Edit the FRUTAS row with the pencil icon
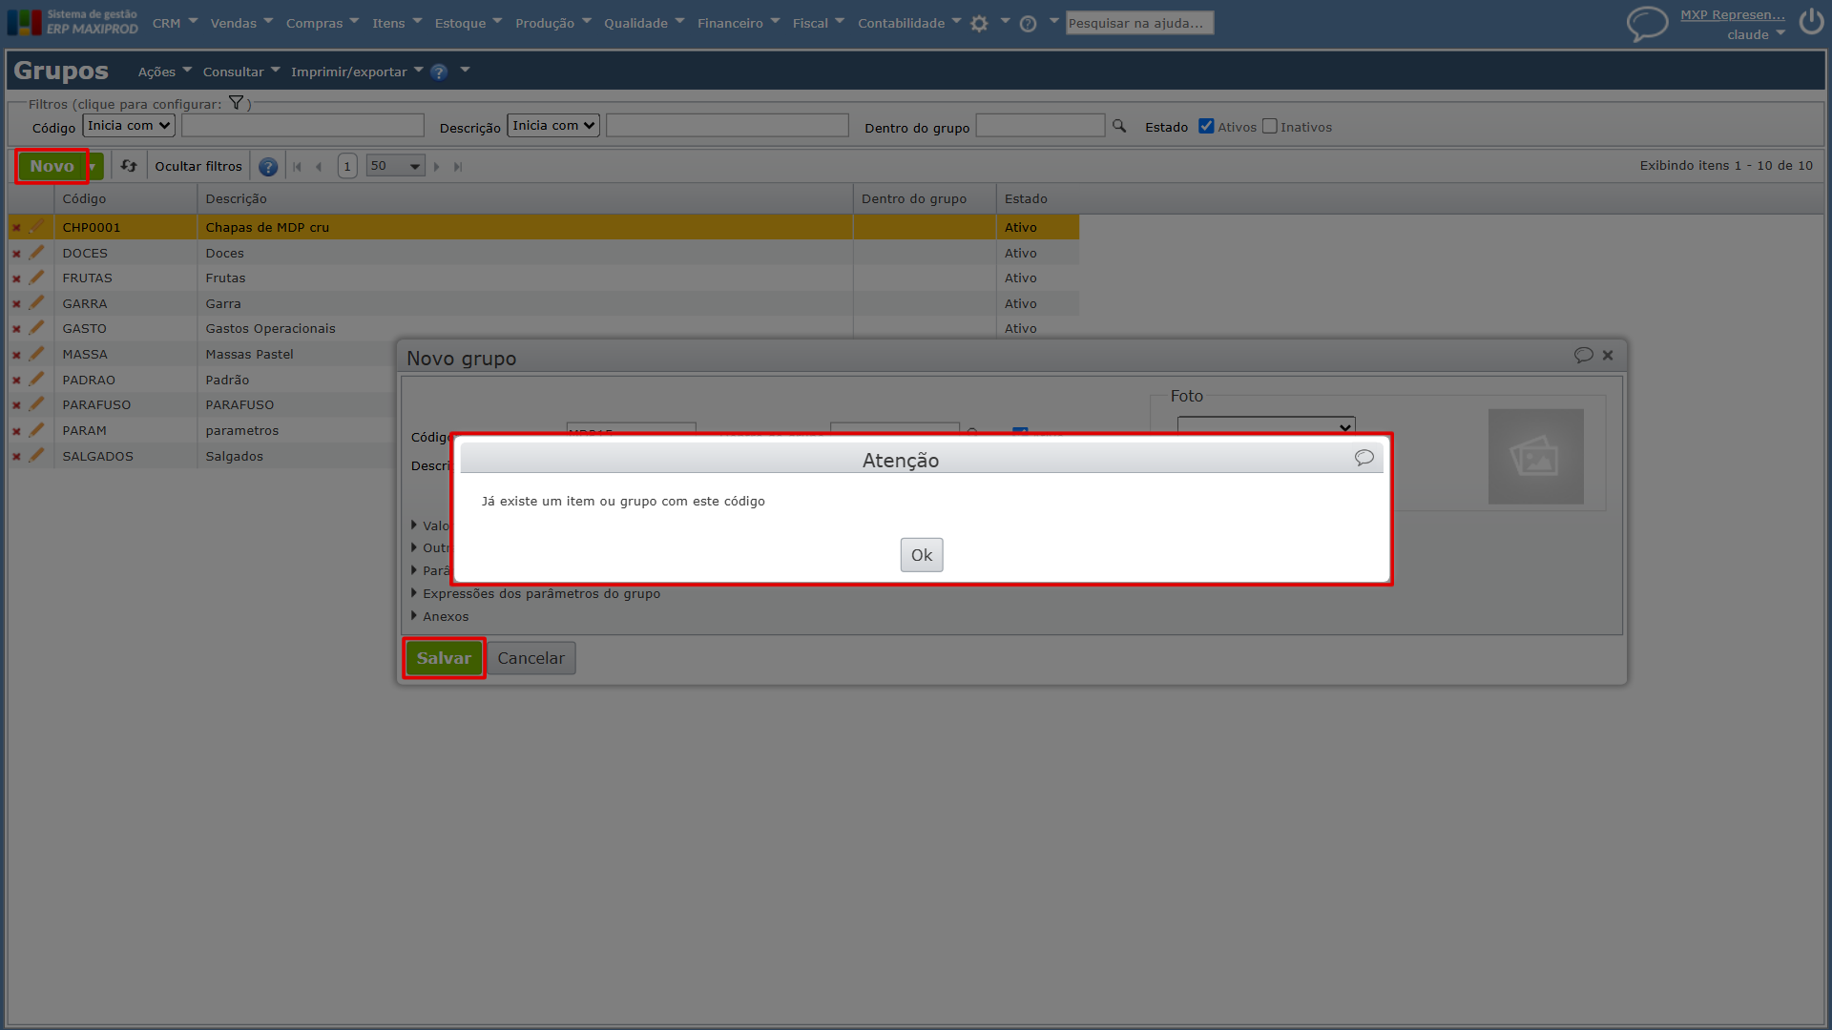Viewport: 1832px width, 1030px height. 36,278
